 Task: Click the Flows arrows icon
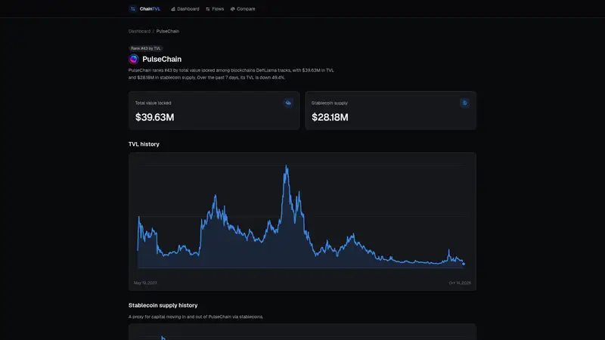pos(208,9)
